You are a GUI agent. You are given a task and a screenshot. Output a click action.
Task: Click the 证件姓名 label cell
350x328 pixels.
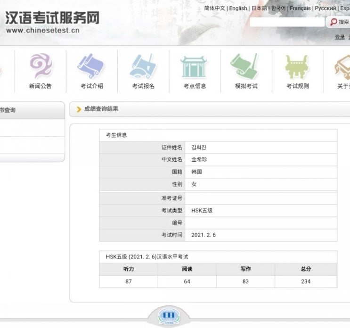point(142,148)
